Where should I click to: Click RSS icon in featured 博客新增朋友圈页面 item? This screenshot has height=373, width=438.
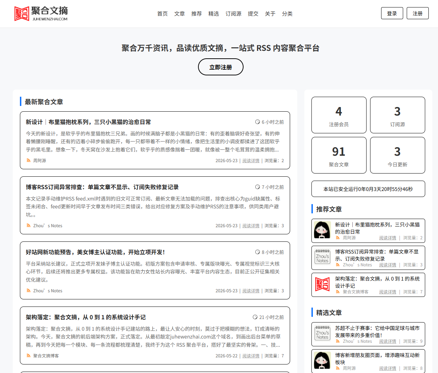[338, 368]
